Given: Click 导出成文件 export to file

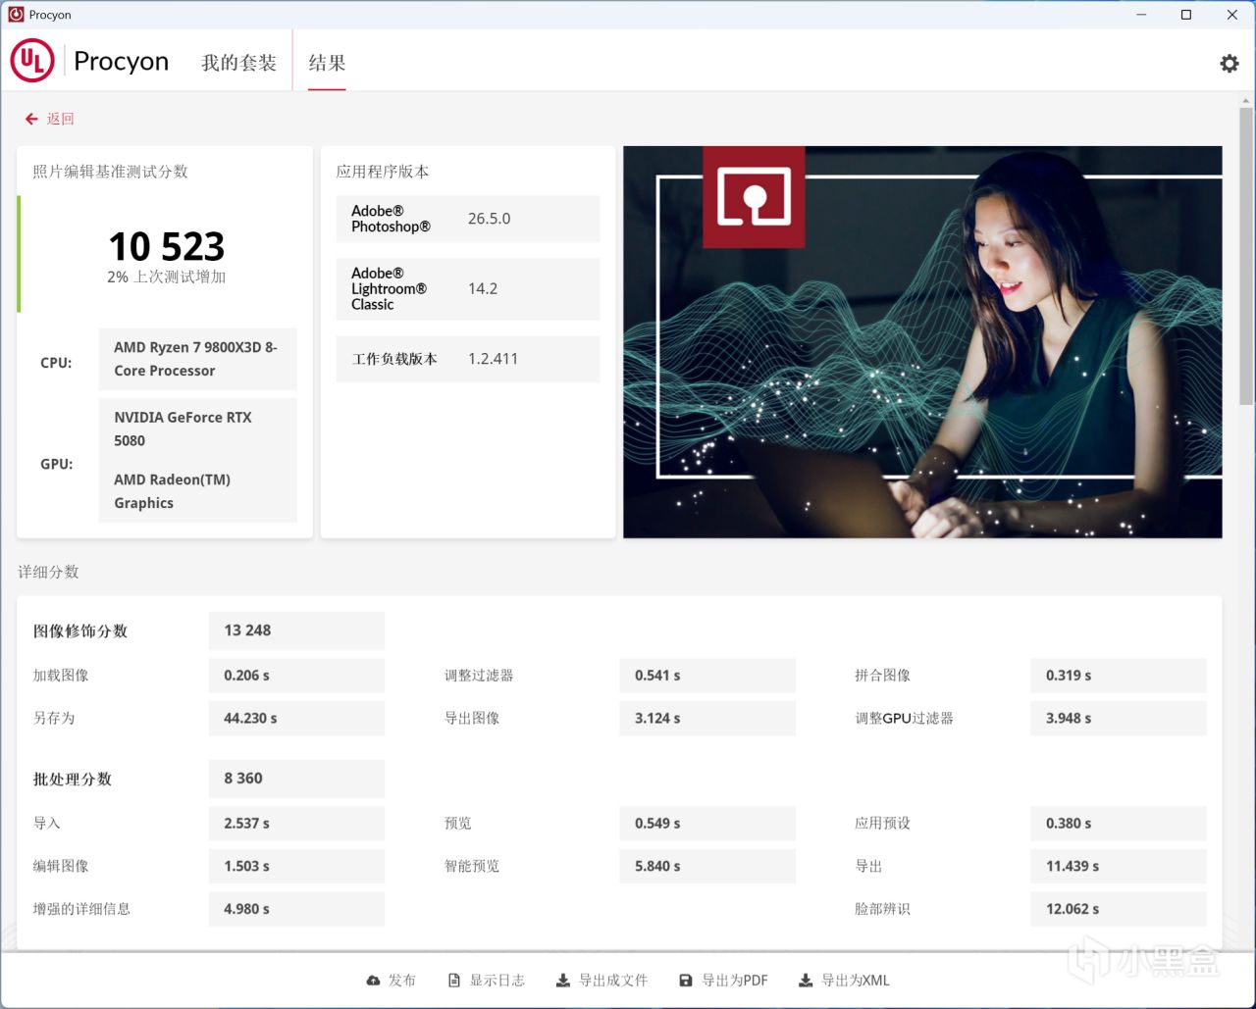Looking at the screenshot, I should point(602,981).
